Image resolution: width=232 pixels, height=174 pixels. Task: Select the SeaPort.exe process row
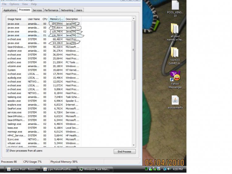click(44, 108)
